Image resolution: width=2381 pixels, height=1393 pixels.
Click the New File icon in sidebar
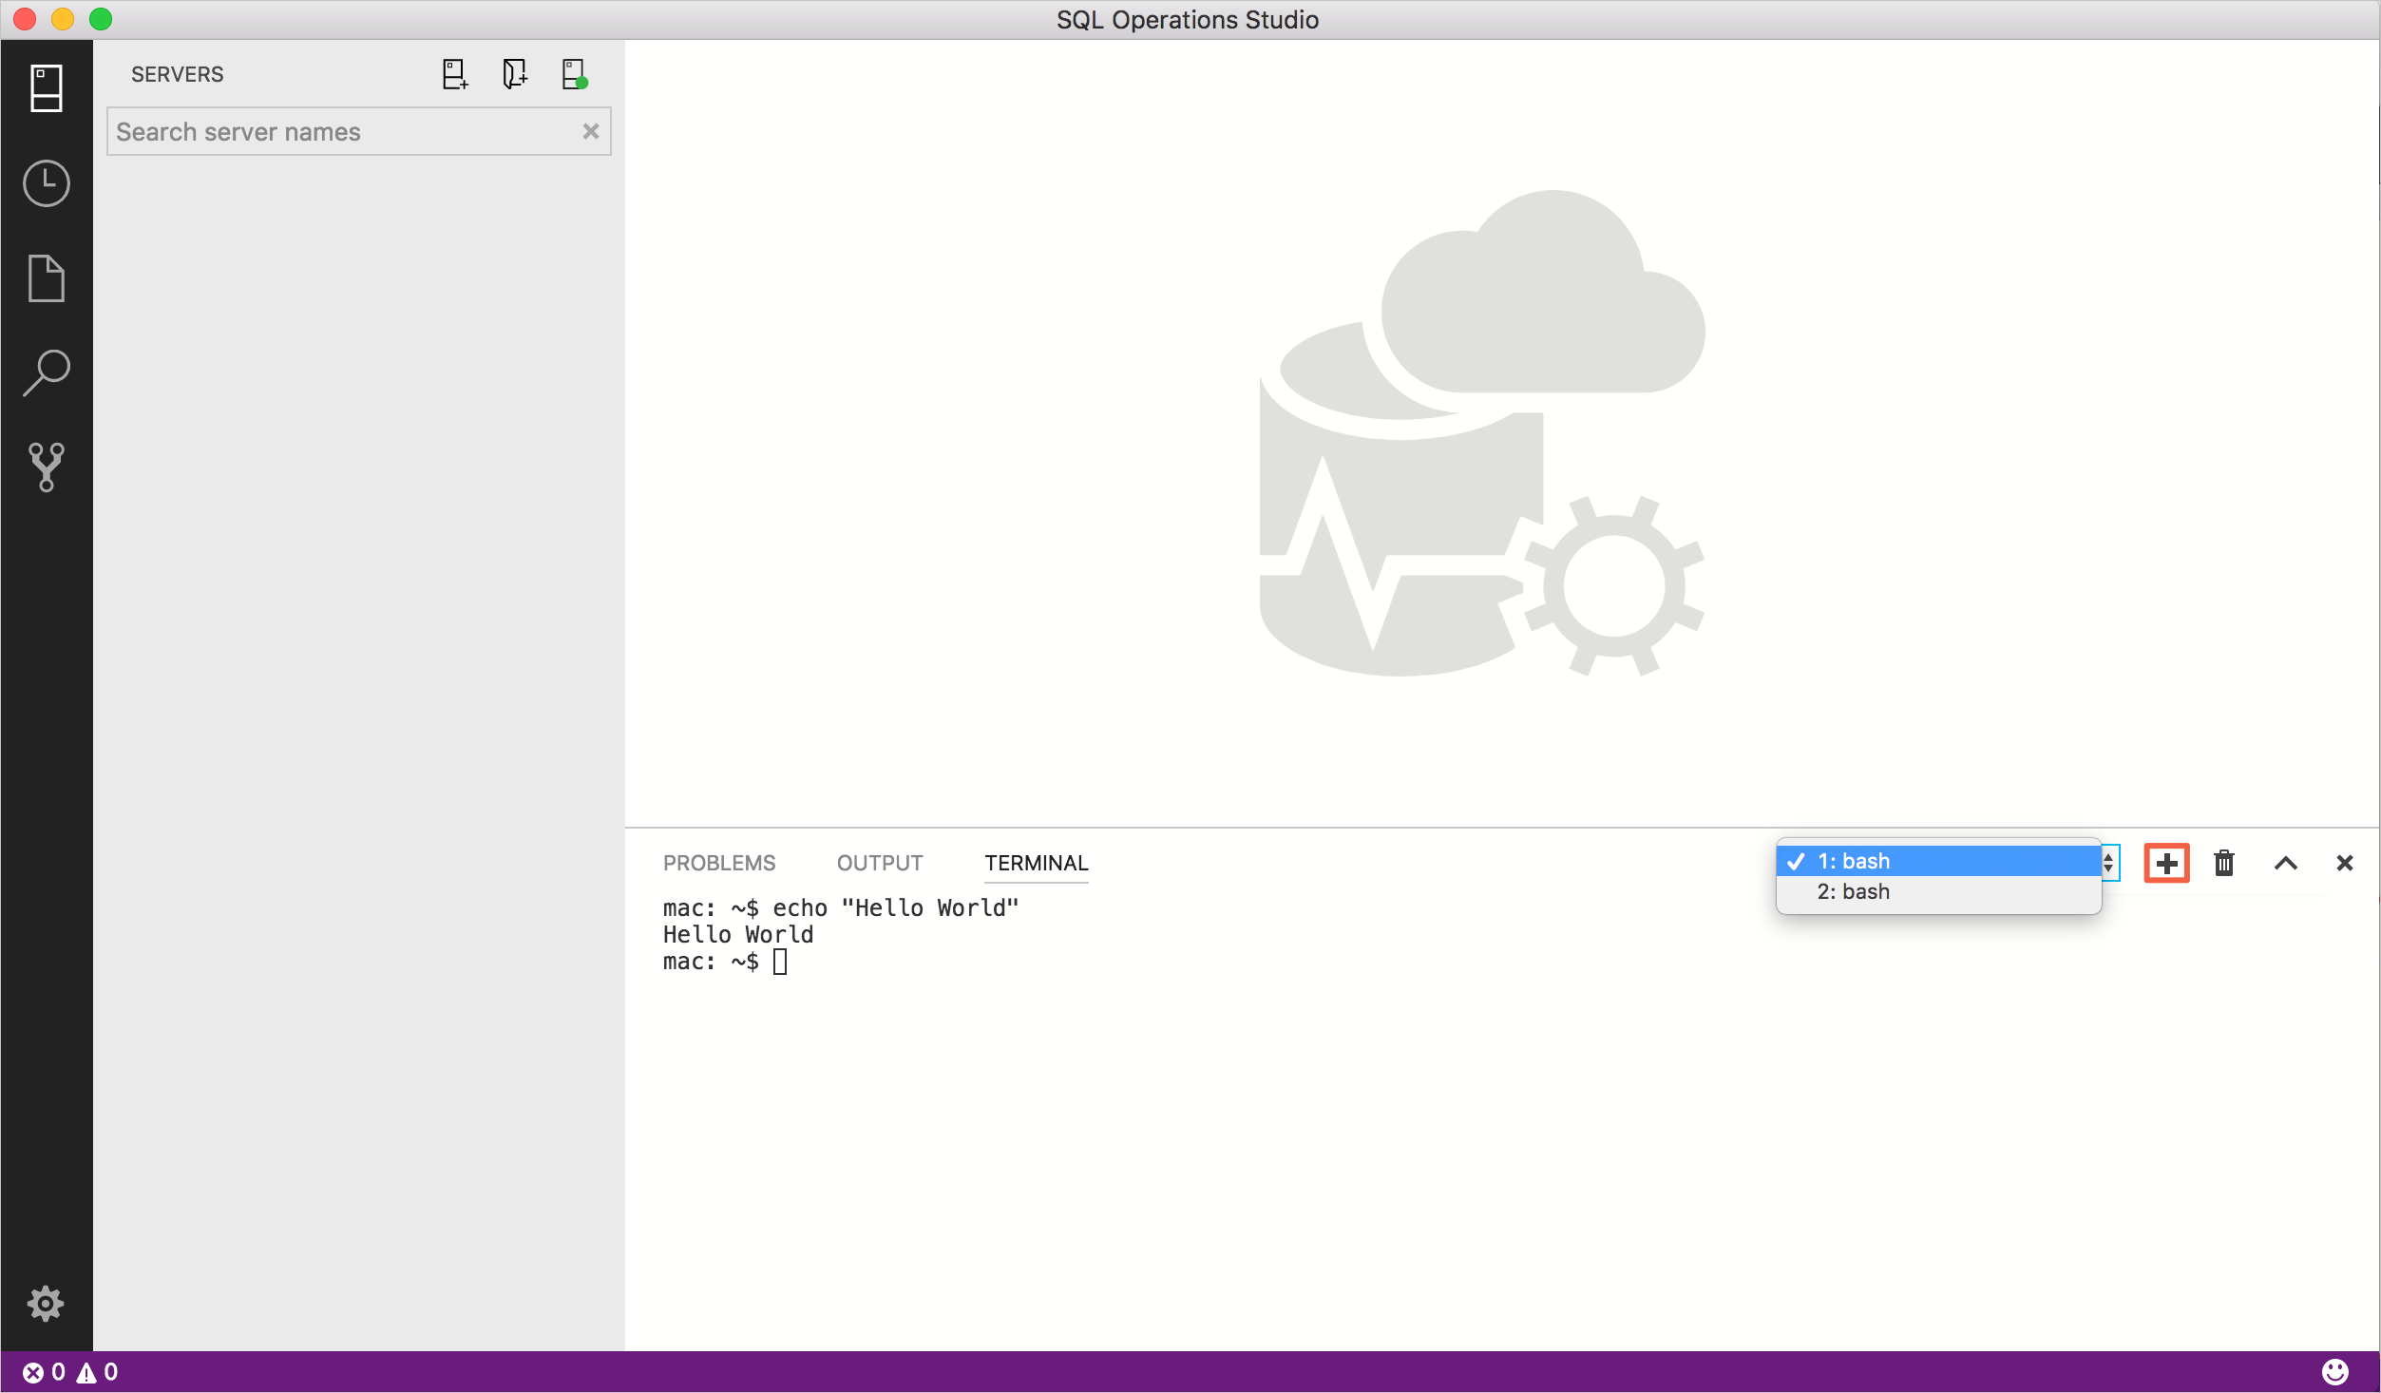click(45, 277)
